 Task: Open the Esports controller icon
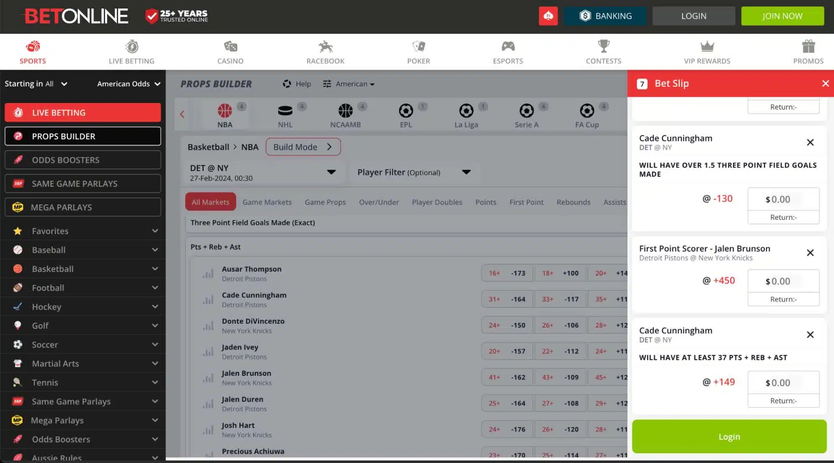[x=508, y=47]
